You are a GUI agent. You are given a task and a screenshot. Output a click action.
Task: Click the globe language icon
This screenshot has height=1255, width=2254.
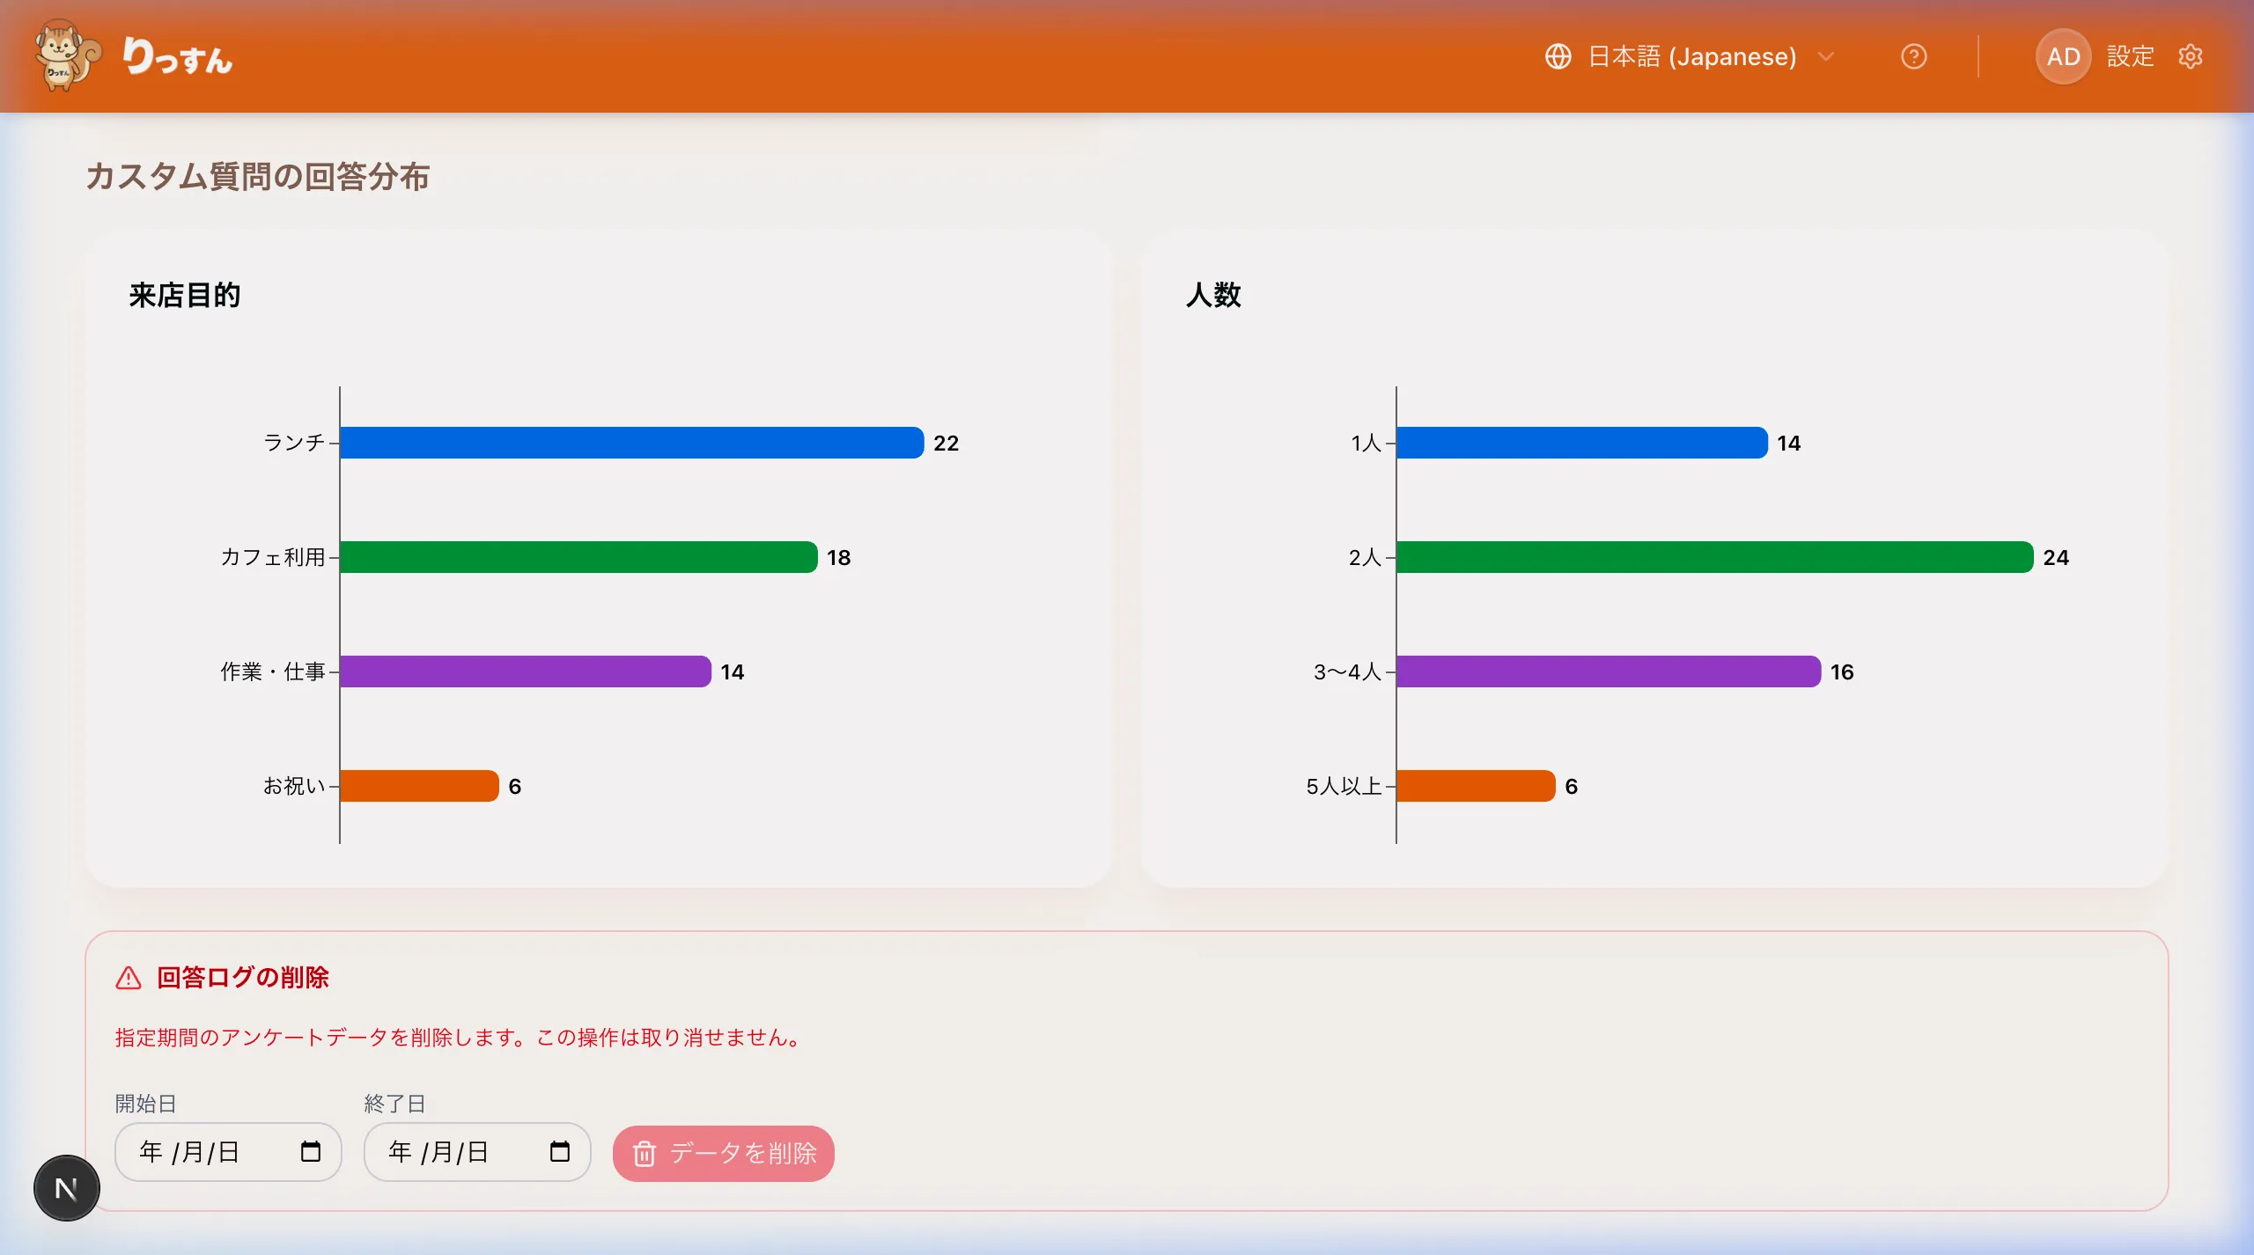click(1558, 56)
